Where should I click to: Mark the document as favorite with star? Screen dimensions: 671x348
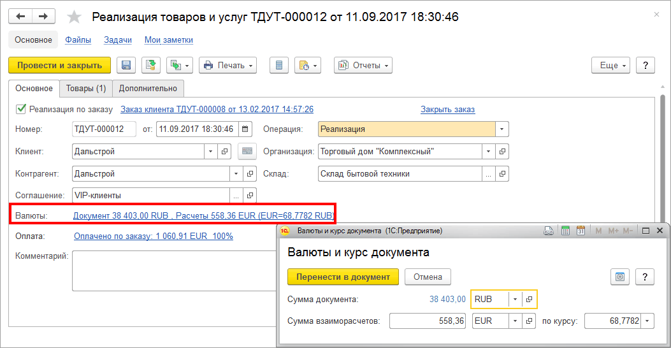point(74,17)
